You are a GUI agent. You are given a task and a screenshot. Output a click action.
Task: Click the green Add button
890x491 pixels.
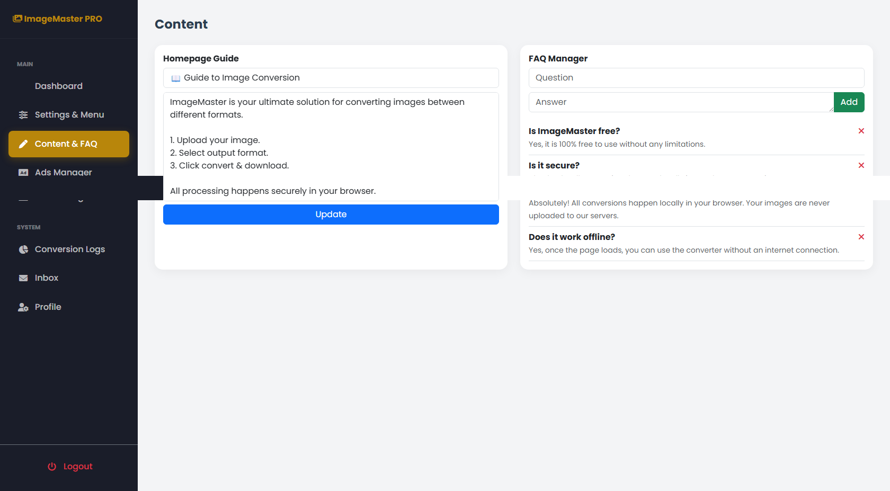pos(849,102)
